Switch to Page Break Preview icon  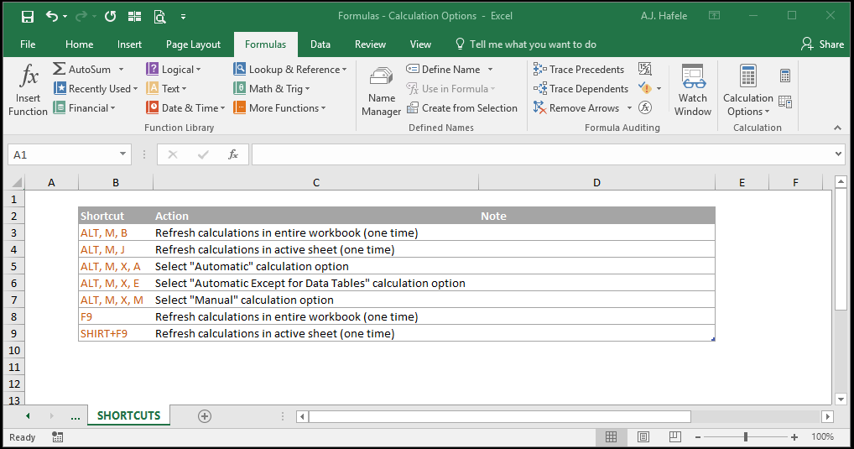pos(674,437)
